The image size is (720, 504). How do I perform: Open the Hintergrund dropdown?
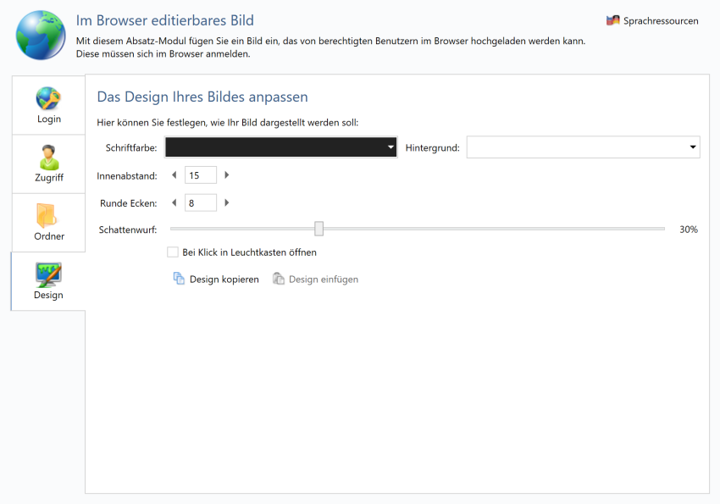click(692, 147)
